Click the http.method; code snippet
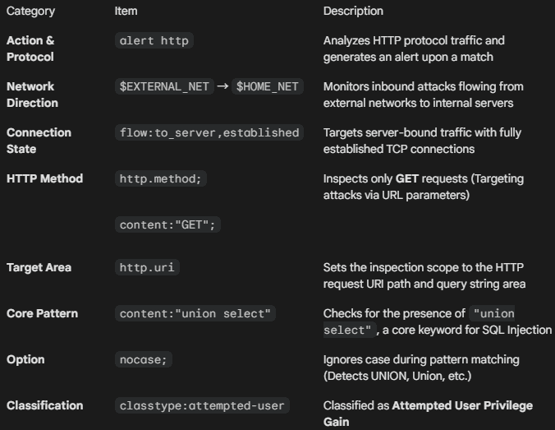Image resolution: width=555 pixels, height=430 pixels. tap(160, 178)
